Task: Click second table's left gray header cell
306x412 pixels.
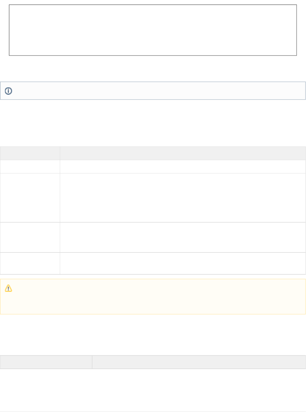Action: click(46, 362)
